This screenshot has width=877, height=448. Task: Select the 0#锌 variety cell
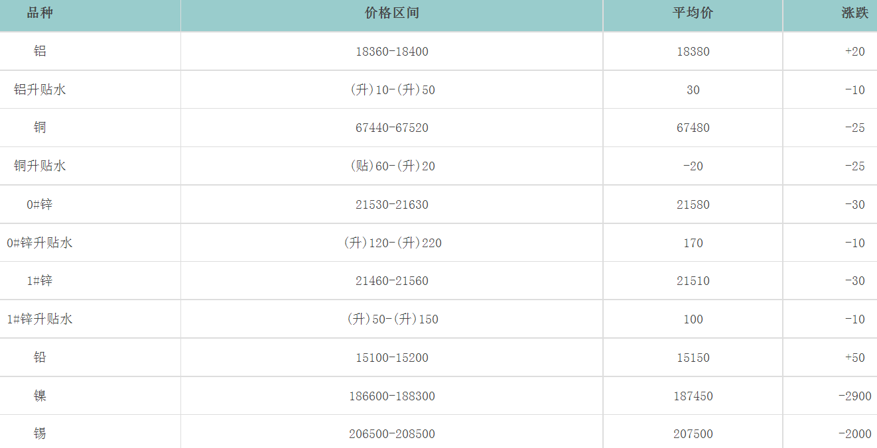click(40, 204)
